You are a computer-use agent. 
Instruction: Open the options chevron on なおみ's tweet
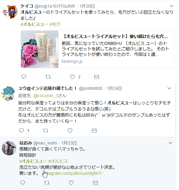tap(170, 143)
